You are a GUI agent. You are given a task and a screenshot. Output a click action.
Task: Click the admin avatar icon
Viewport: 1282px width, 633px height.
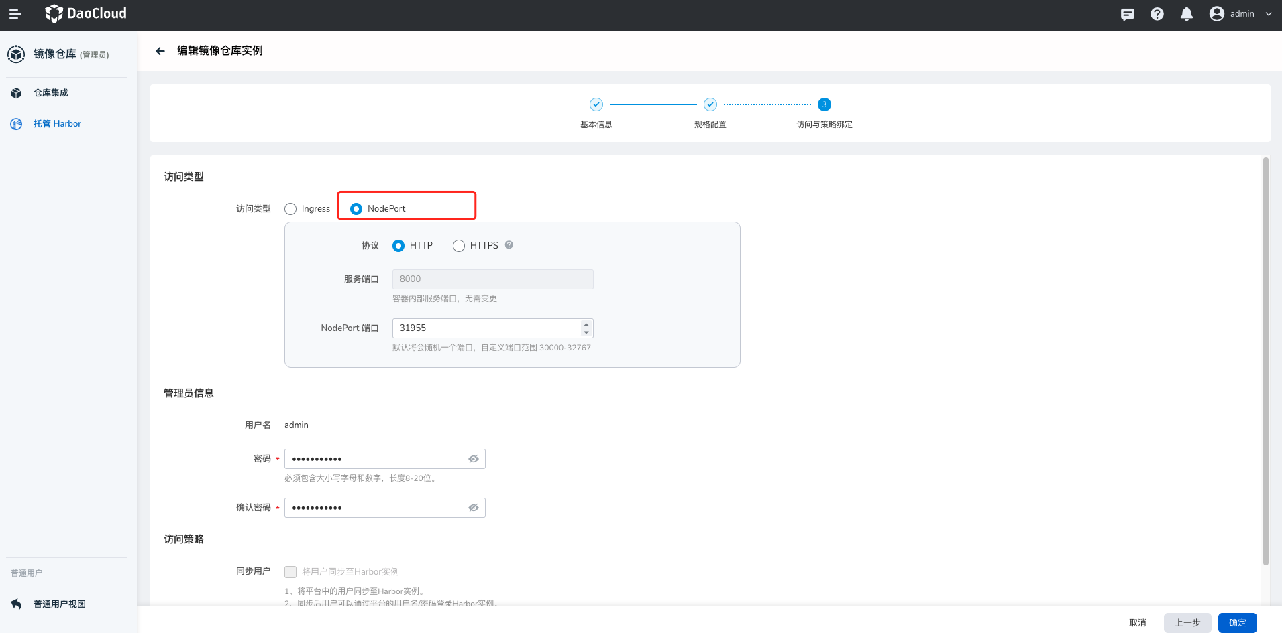point(1216,13)
